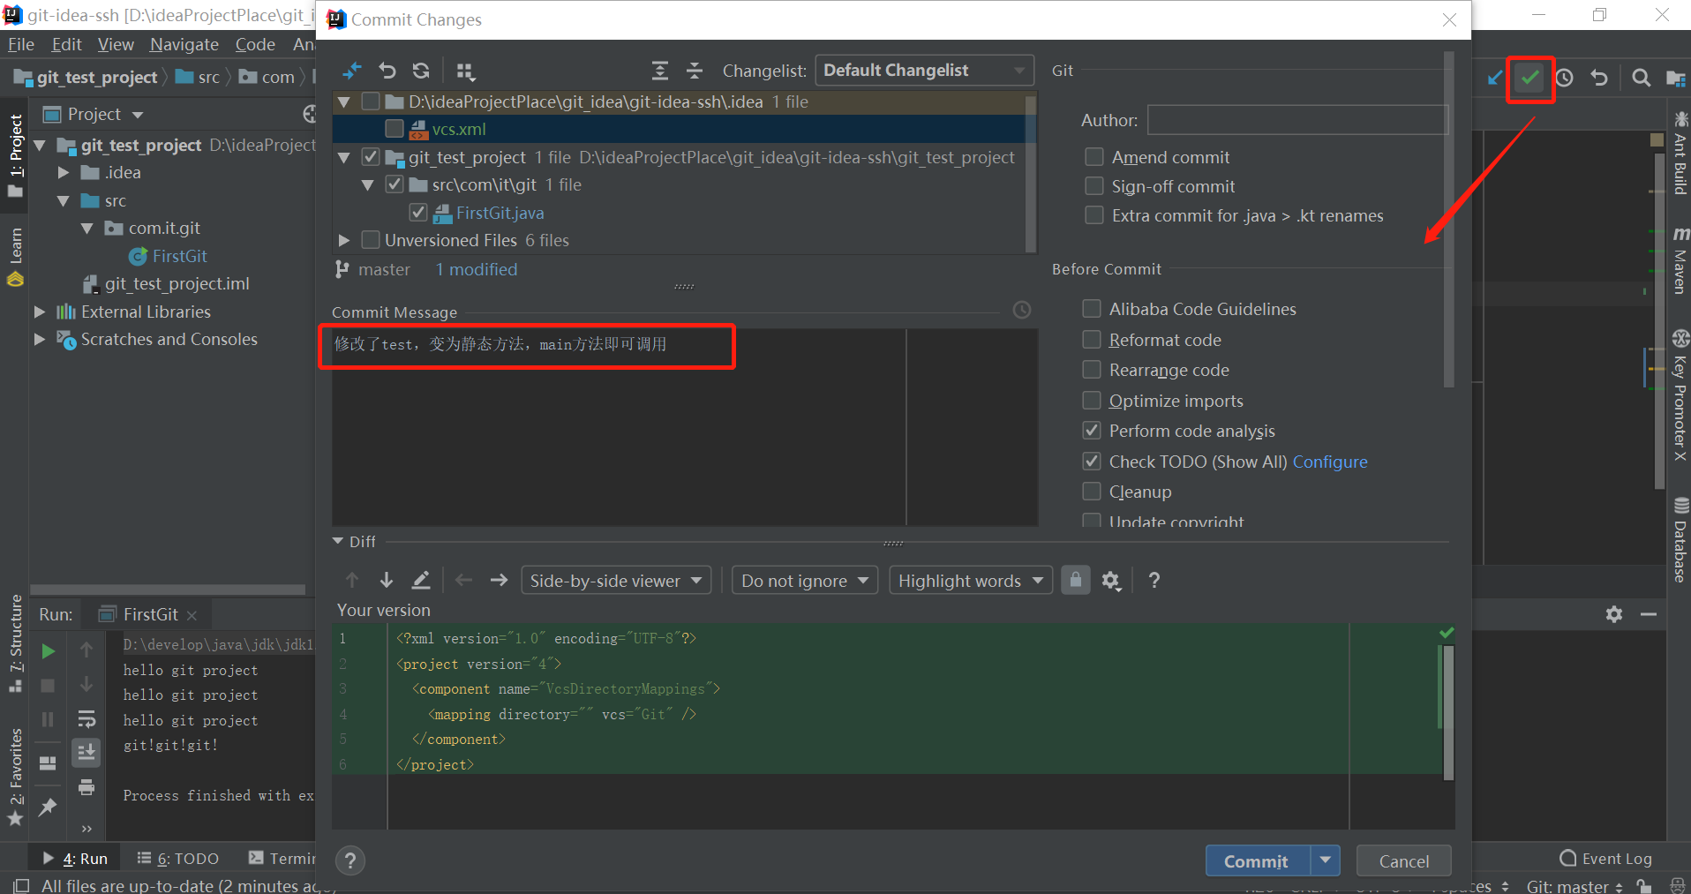Image resolution: width=1691 pixels, height=894 pixels.
Task: Click the Author input field
Action: 1298,120
